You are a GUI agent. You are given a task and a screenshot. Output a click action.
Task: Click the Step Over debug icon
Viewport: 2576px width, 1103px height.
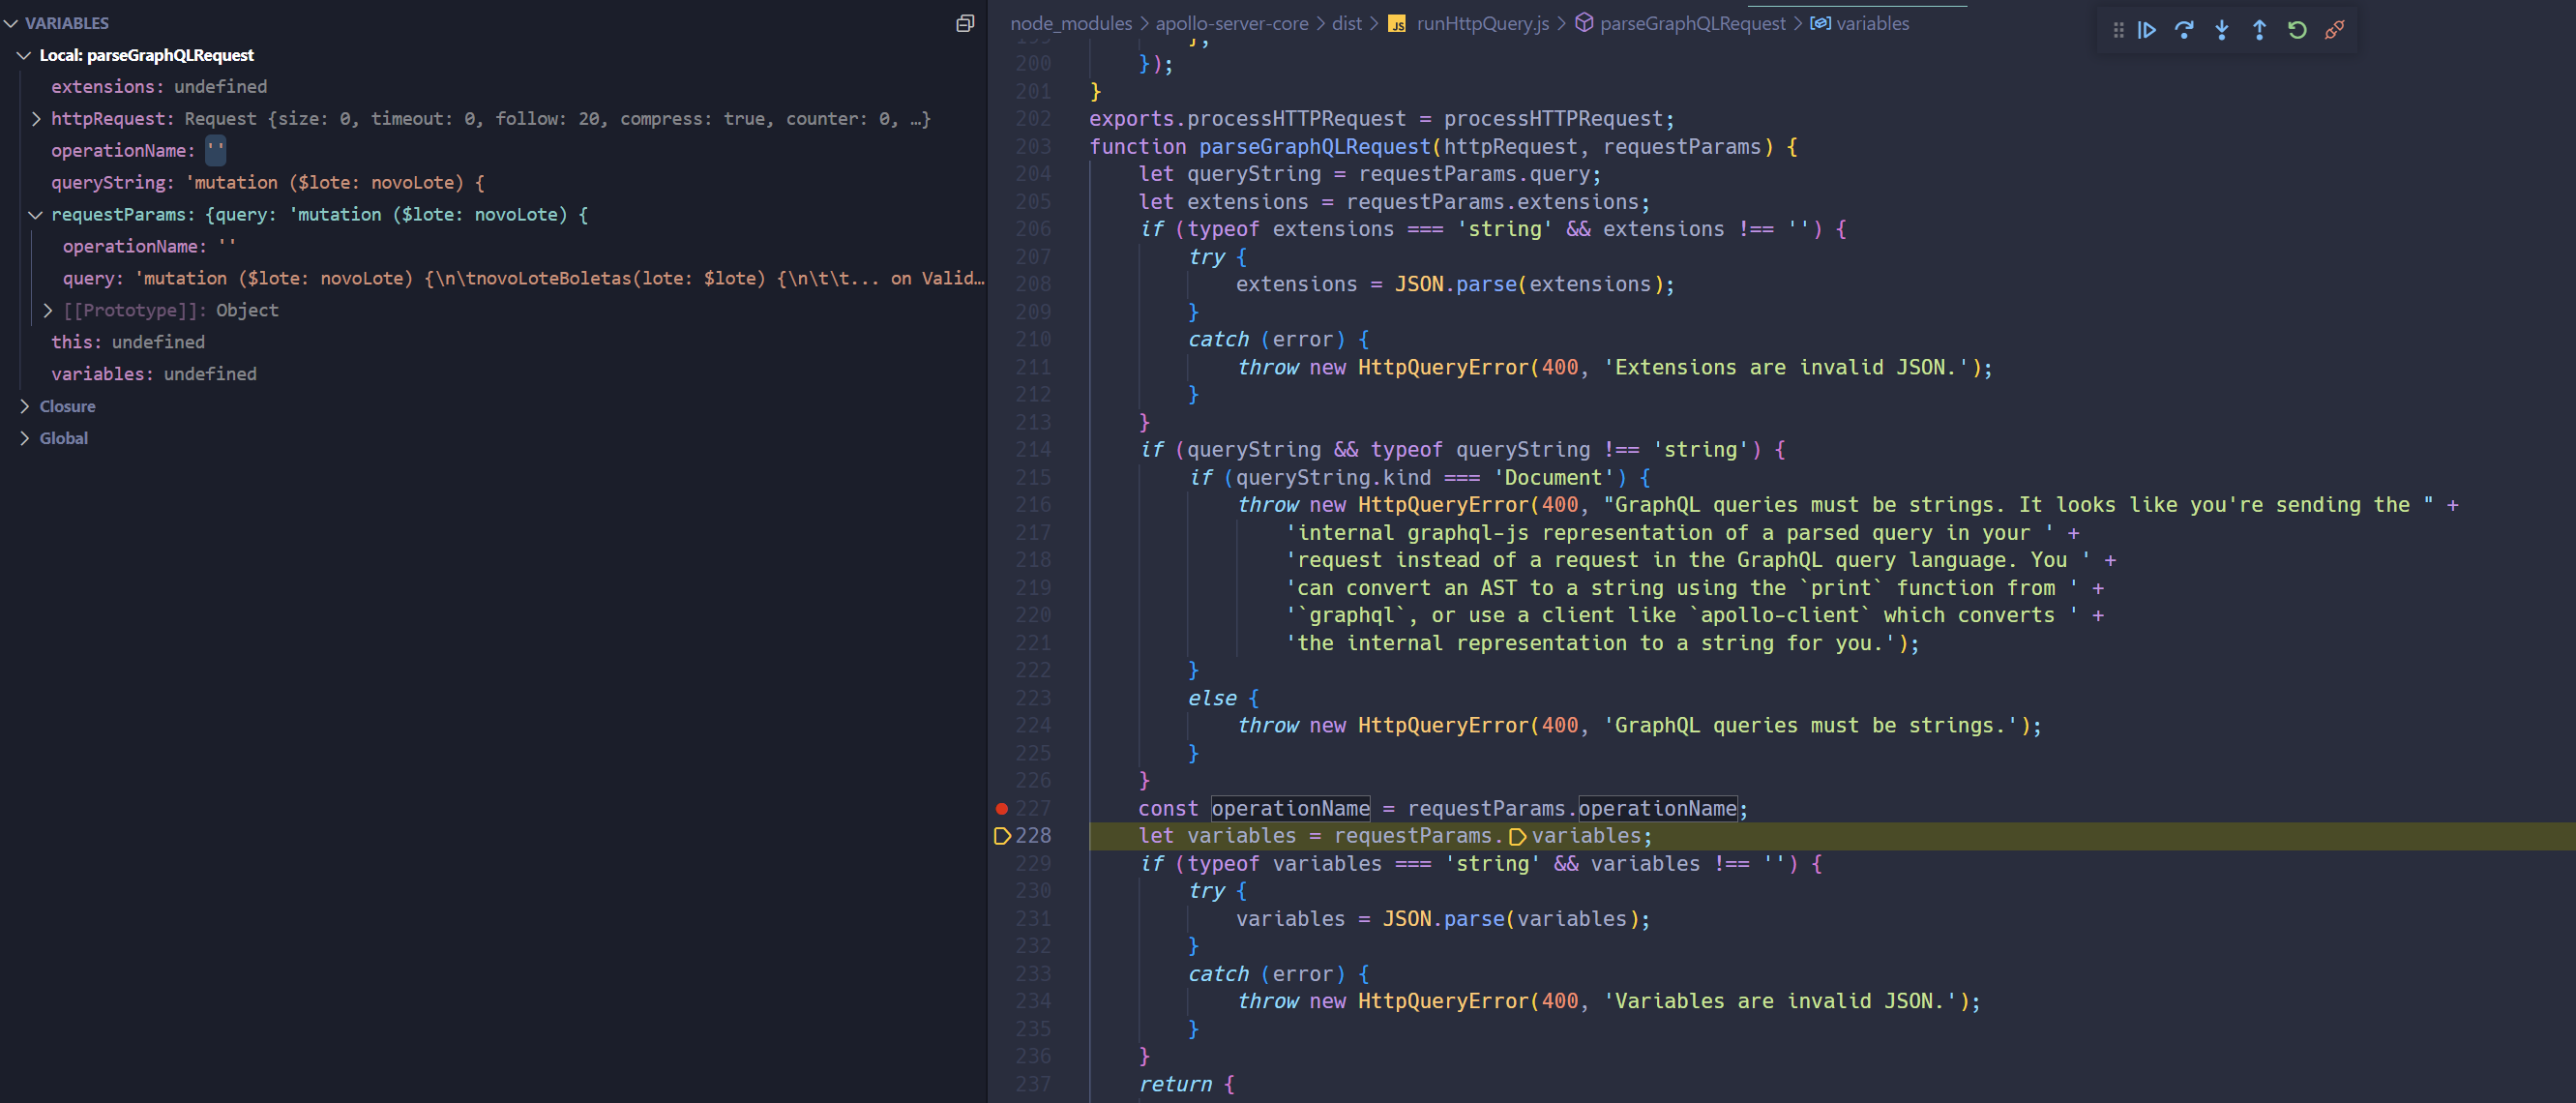(2184, 30)
